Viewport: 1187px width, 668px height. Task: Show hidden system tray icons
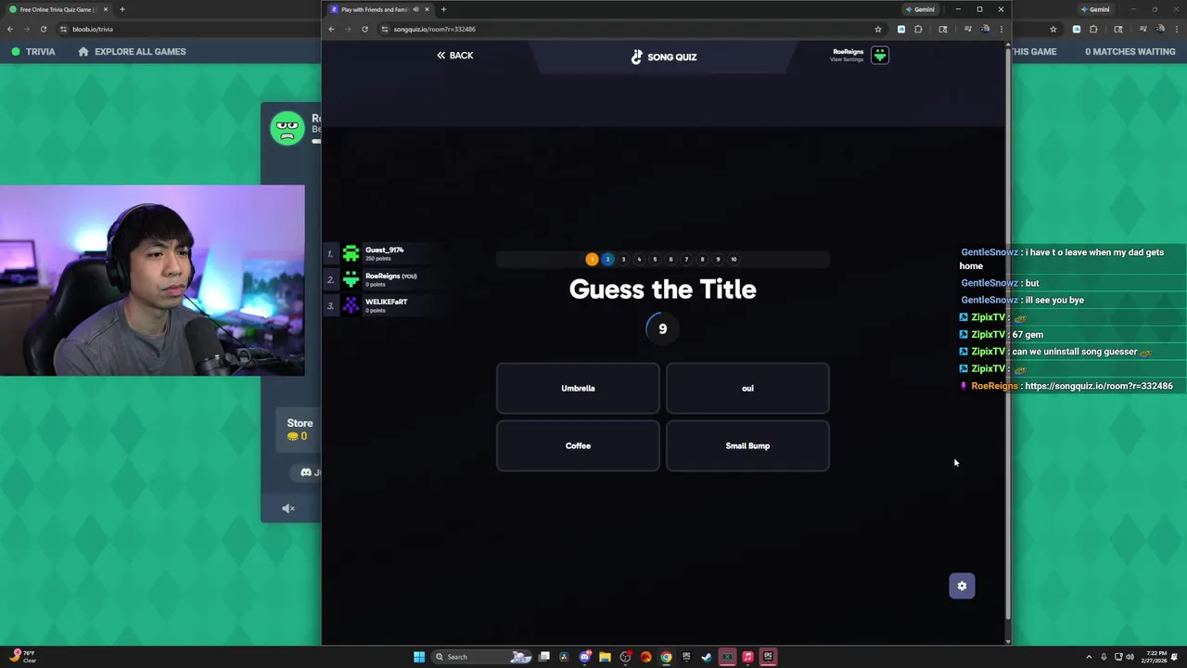pos(1089,657)
